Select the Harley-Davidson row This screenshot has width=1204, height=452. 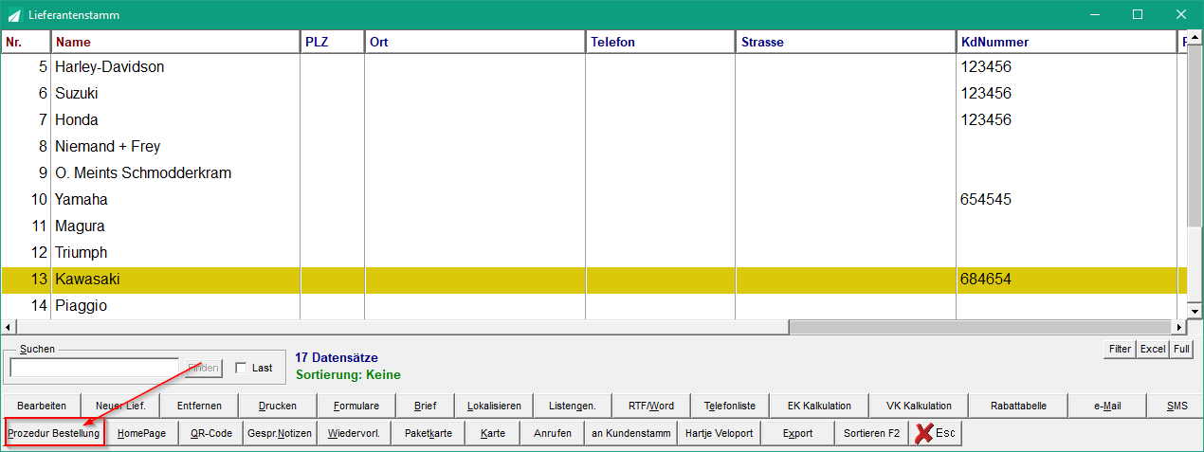click(x=594, y=67)
